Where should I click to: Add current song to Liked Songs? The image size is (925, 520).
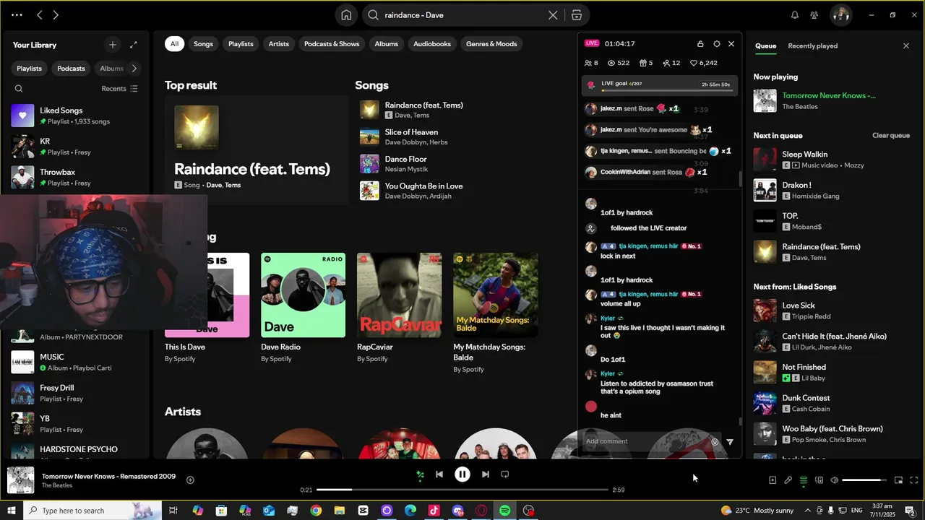tap(190, 480)
